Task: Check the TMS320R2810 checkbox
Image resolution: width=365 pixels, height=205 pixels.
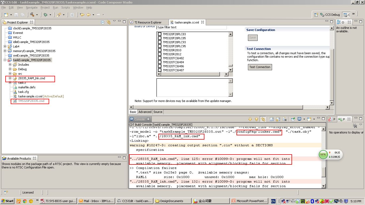Action: (x=160, y=50)
